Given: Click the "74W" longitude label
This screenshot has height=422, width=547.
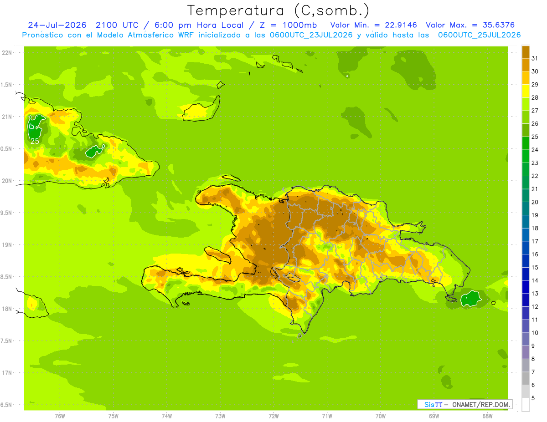Looking at the screenshot, I should point(166,416).
